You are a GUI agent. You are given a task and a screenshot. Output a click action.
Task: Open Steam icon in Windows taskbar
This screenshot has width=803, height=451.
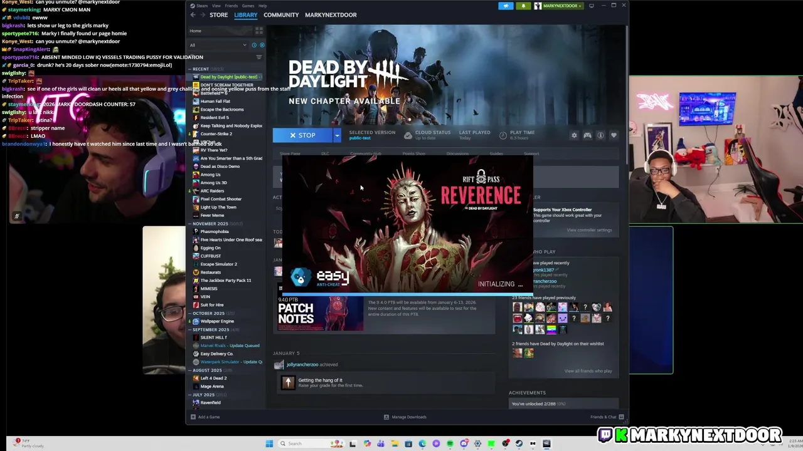click(x=519, y=443)
